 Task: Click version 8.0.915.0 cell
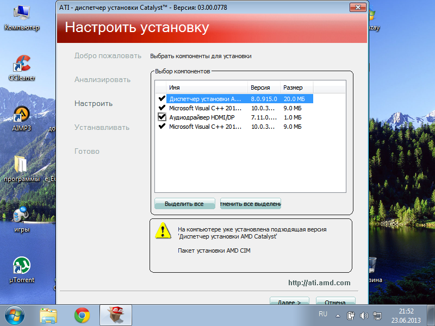point(264,99)
